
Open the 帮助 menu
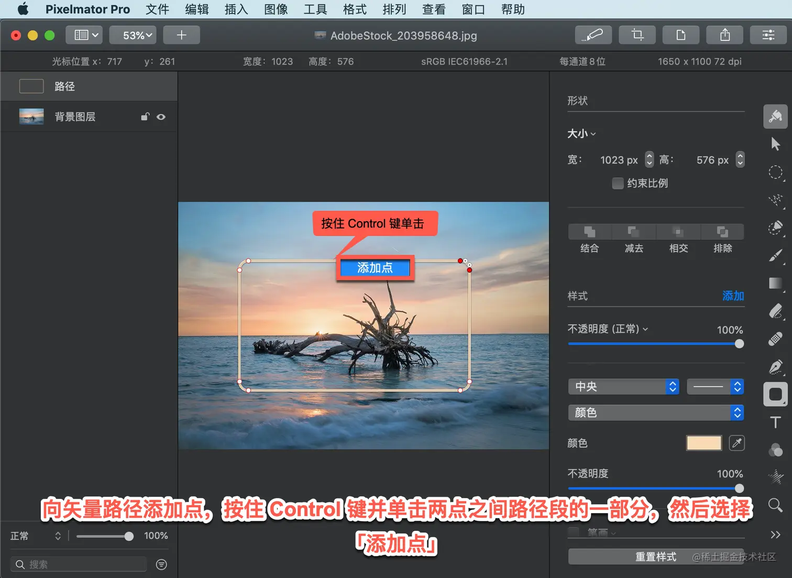point(513,9)
